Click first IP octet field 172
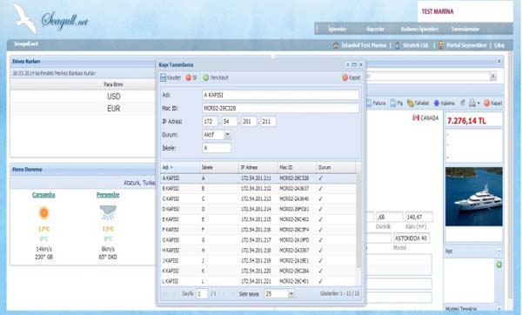 tap(210, 122)
